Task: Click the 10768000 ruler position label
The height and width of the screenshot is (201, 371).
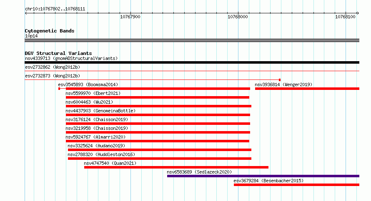Action: [238, 17]
